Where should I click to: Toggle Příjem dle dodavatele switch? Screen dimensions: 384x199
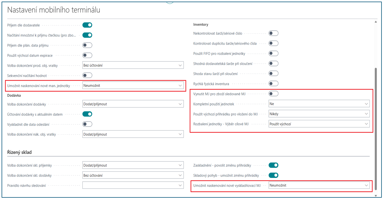pos(87,25)
